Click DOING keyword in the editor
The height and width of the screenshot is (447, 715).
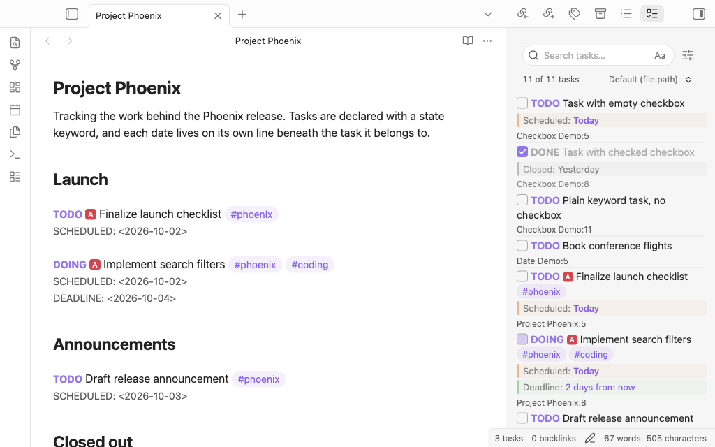coord(70,265)
